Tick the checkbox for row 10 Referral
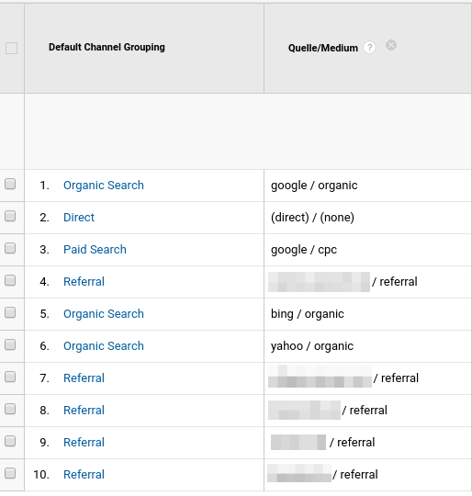The width and height of the screenshot is (472, 496). pos(10,473)
